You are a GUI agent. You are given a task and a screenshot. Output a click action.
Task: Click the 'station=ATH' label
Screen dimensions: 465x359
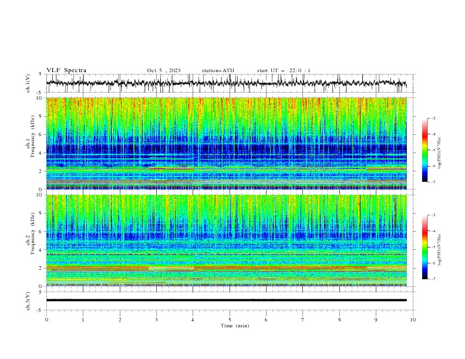pos(218,70)
